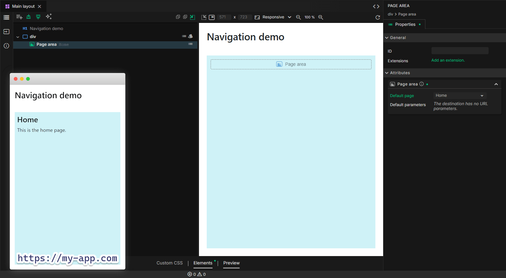The image size is (506, 278).
Task: Open the info icon in the left sidebar
Action: [6, 46]
